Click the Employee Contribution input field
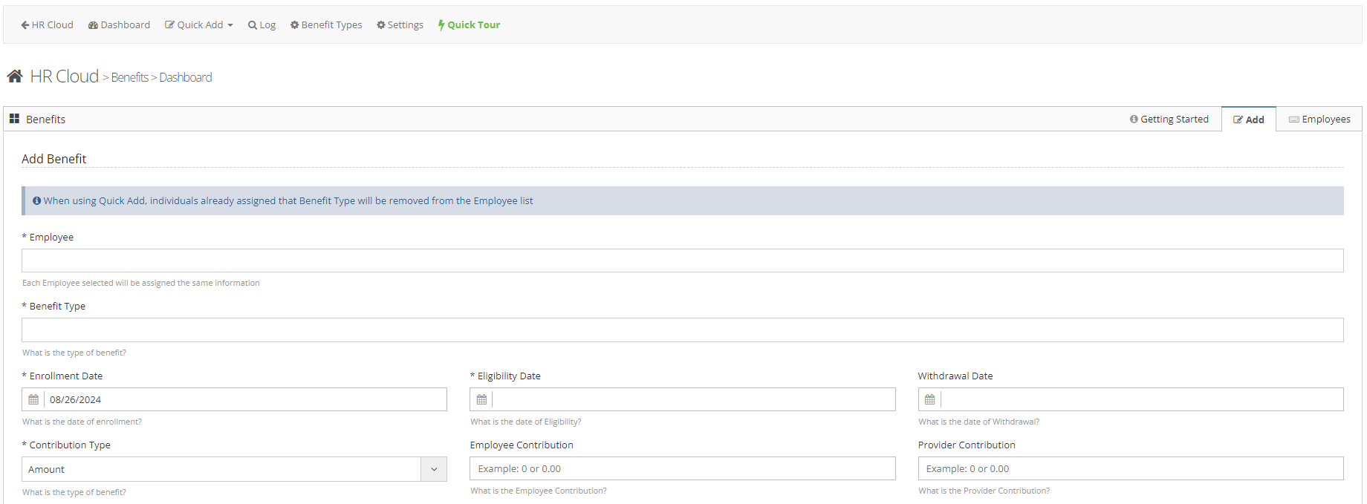The width and height of the screenshot is (1367, 504). [682, 468]
